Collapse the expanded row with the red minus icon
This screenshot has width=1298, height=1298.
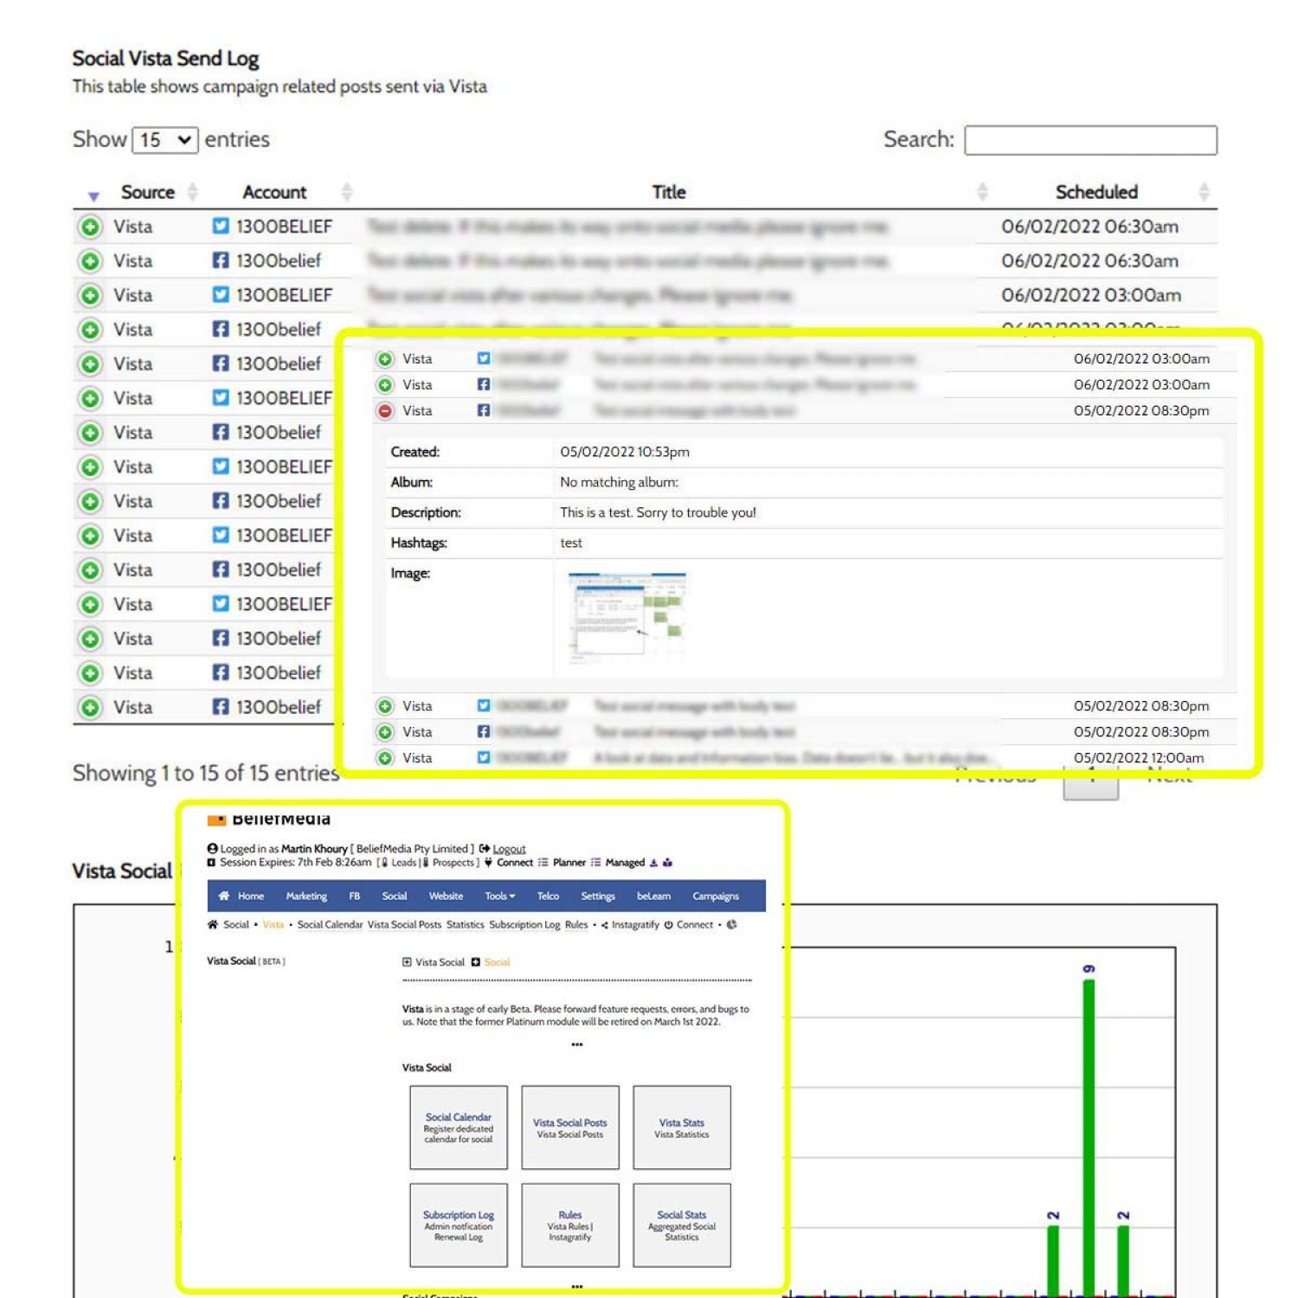385,411
